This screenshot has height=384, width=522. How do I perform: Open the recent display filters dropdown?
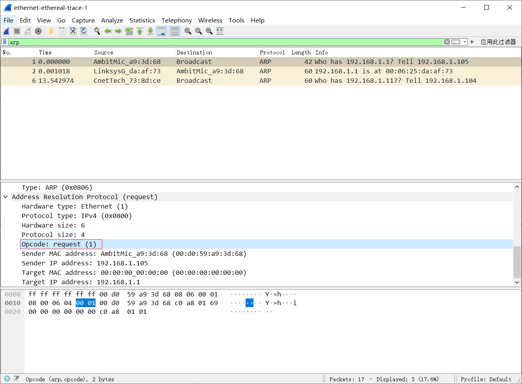[465, 42]
